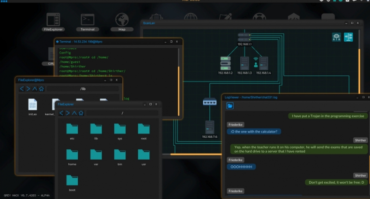This screenshot has height=199, width=370.
Task: Go back in the FileExplorer@Mpro window
Action: tap(22, 88)
